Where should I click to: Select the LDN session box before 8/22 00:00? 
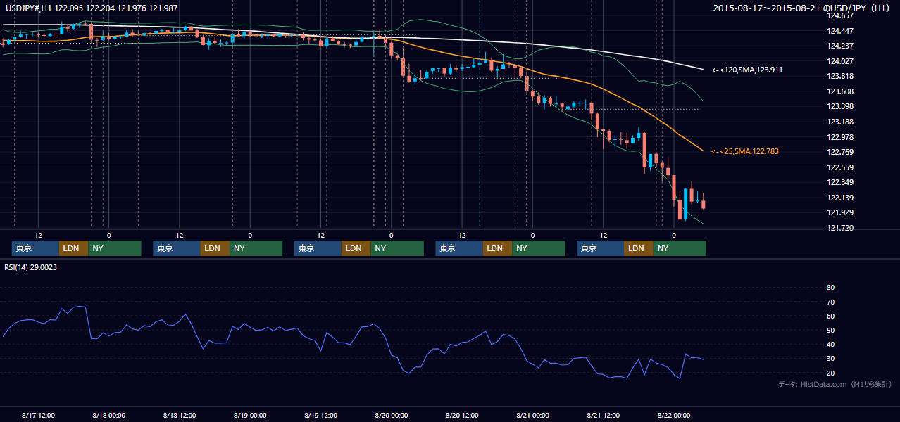638,248
